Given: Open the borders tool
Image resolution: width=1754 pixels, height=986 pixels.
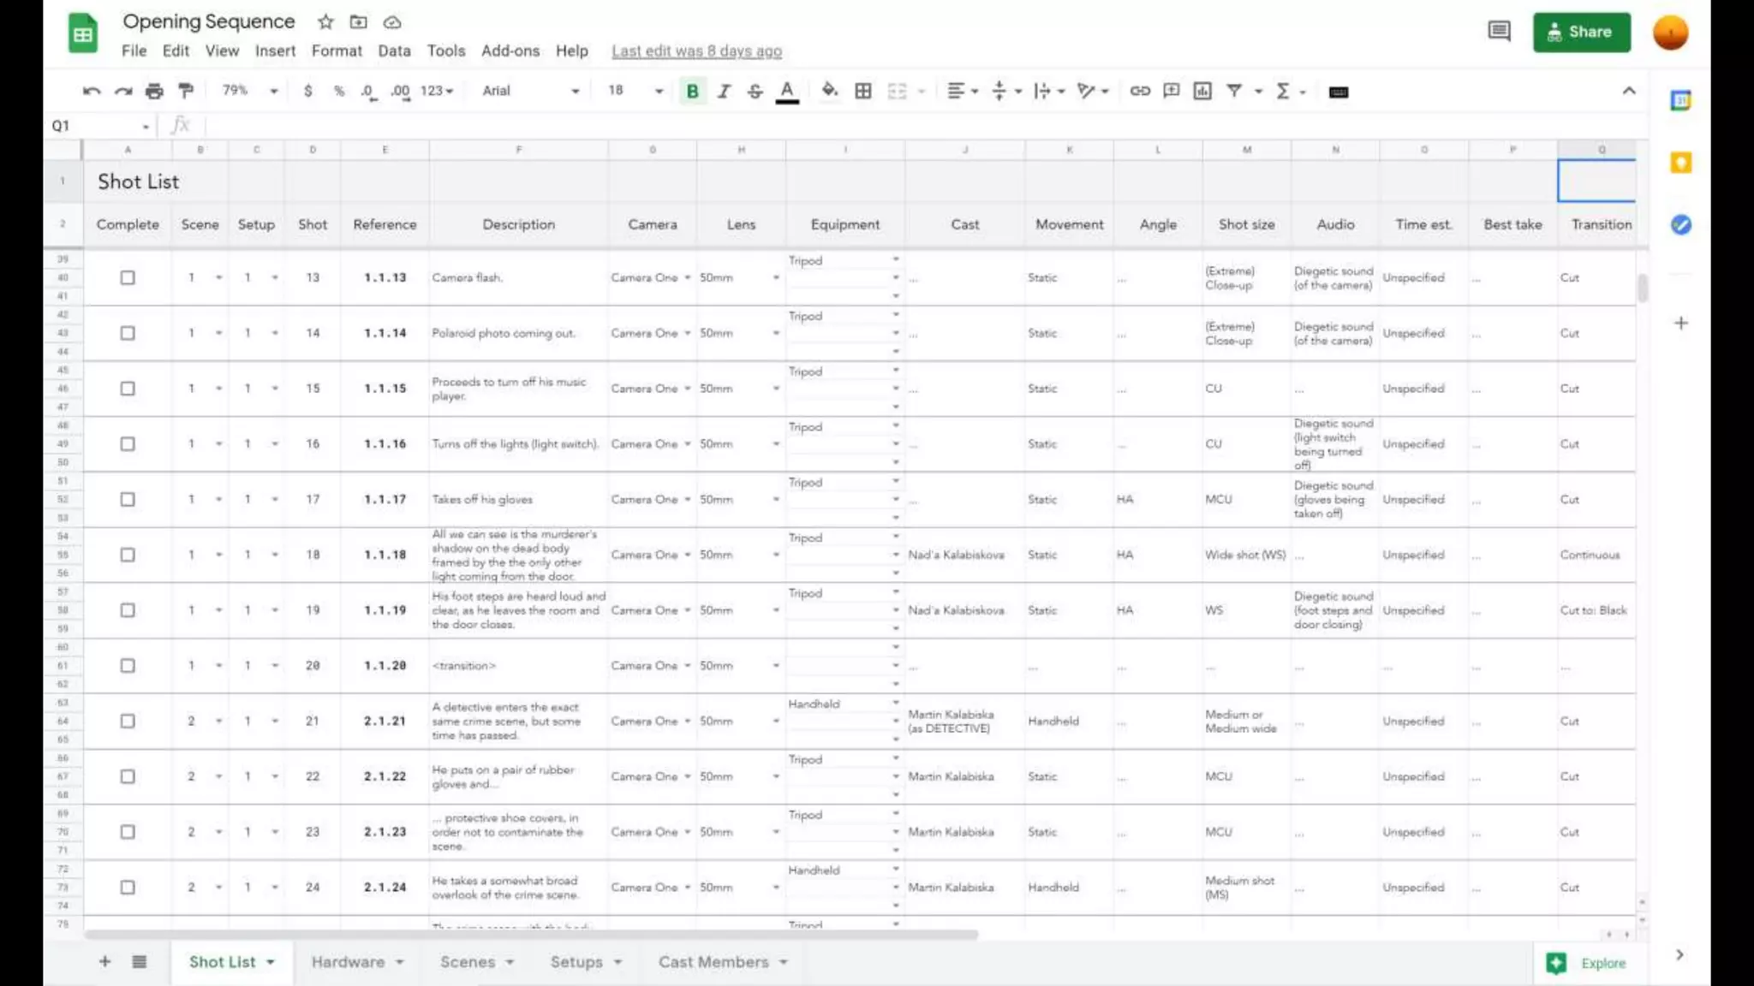Looking at the screenshot, I should [x=863, y=91].
